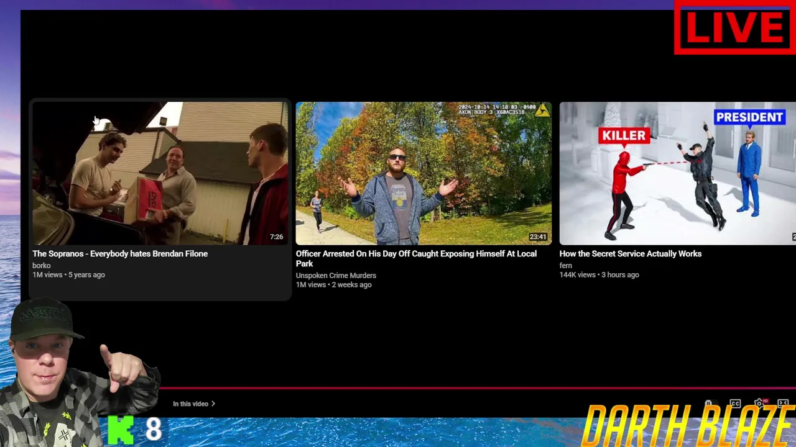Screen dimensions: 796x447
Task: Click the How the Secret Service Actually Works title
Action: click(631, 253)
